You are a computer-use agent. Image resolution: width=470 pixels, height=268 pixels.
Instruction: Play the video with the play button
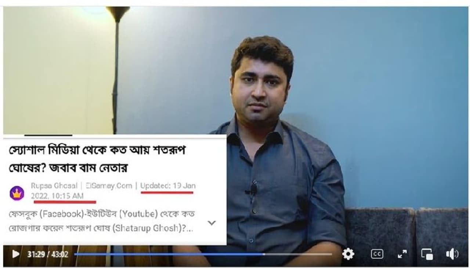point(15,254)
